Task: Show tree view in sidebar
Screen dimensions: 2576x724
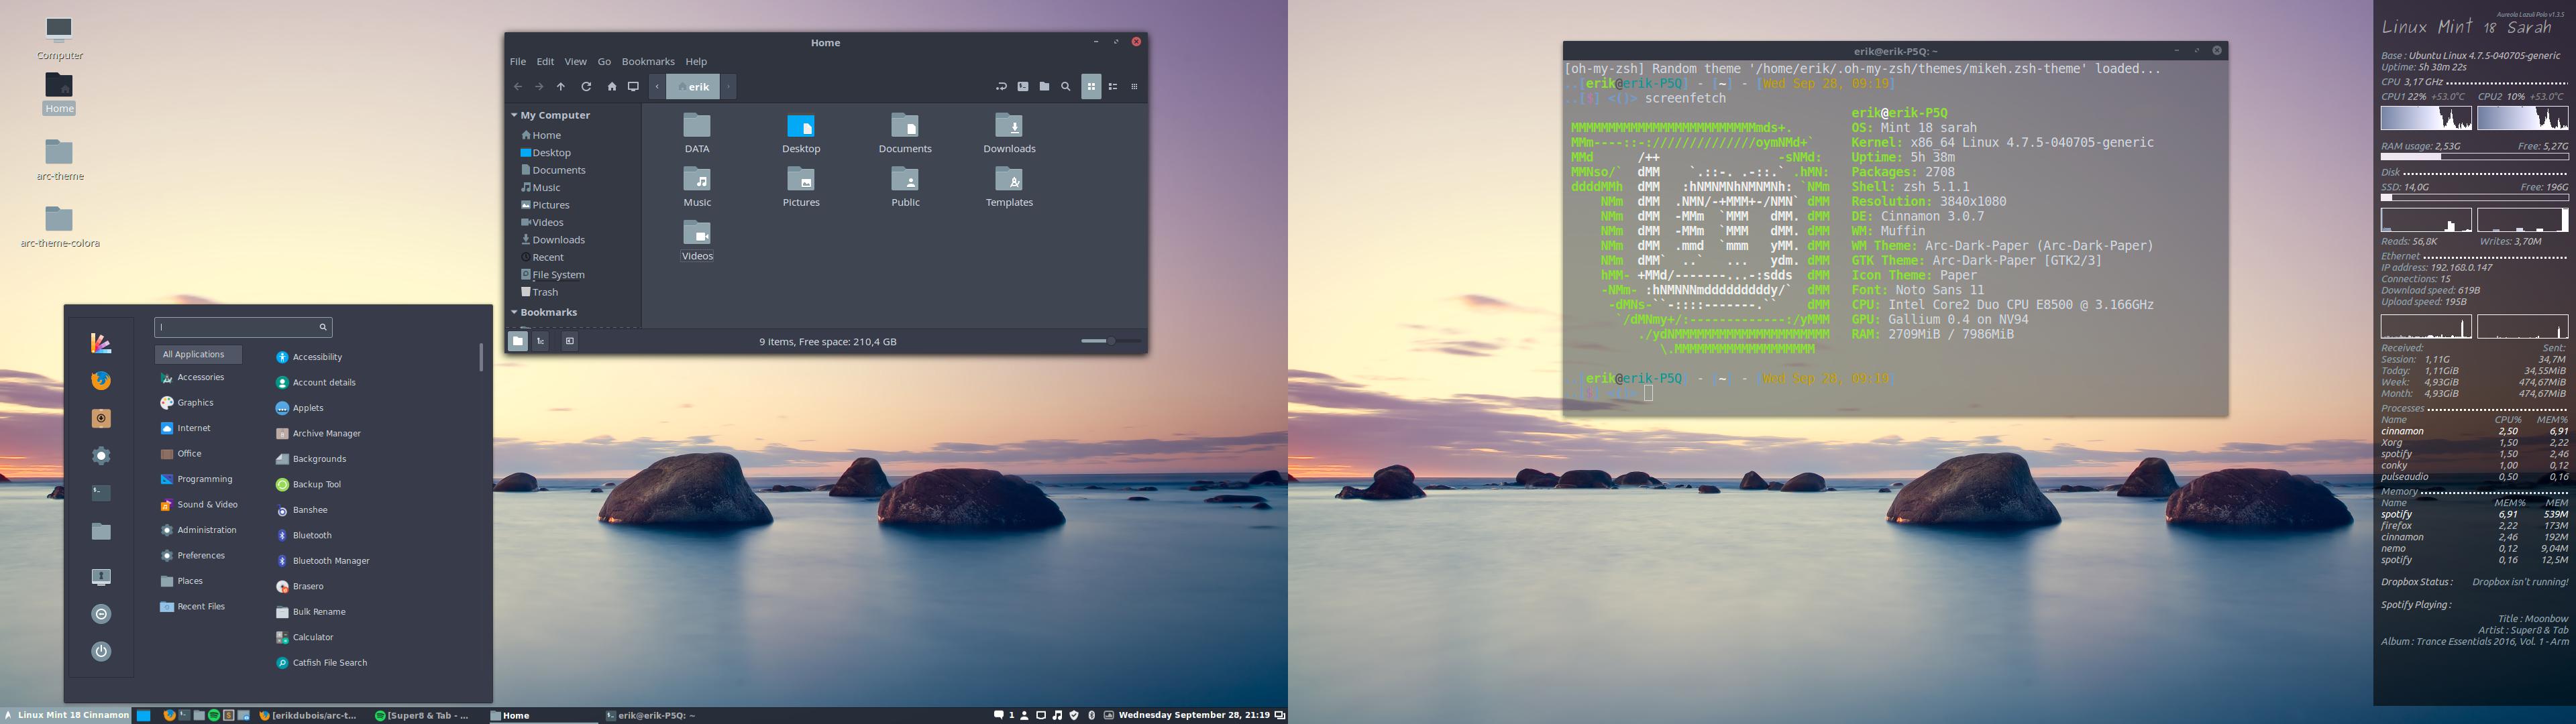Action: pos(540,341)
